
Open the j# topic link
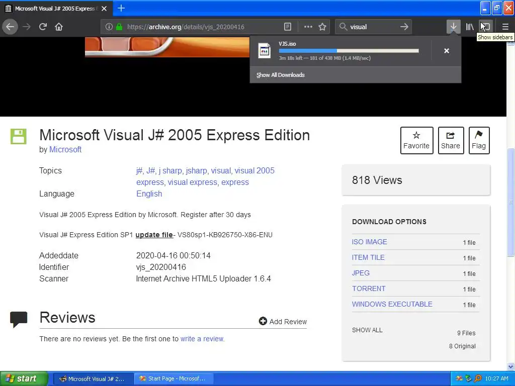(x=139, y=171)
